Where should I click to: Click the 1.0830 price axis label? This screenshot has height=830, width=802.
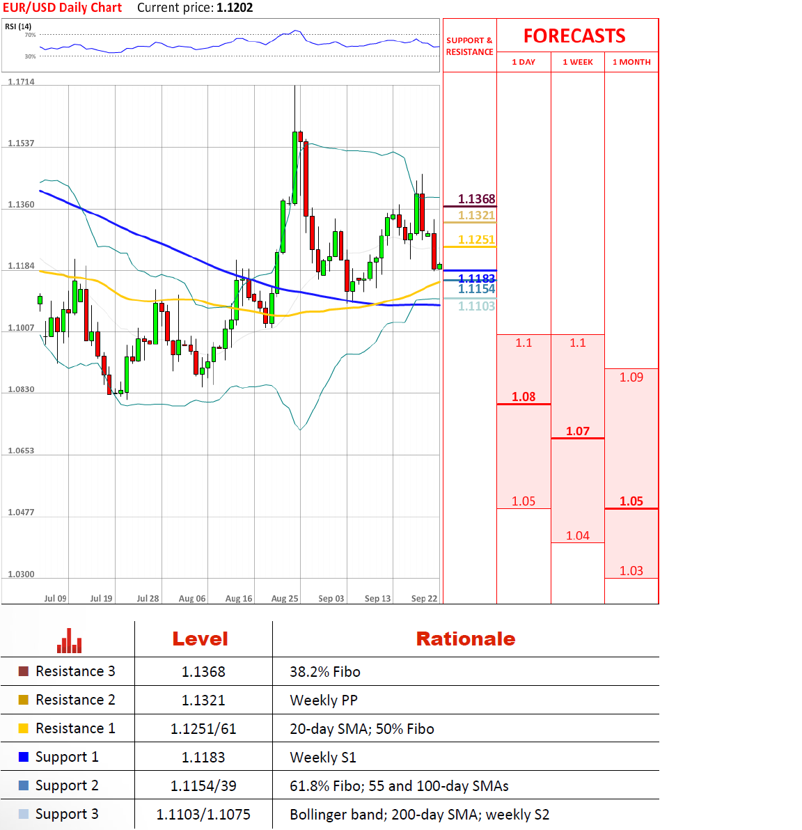click(21, 390)
